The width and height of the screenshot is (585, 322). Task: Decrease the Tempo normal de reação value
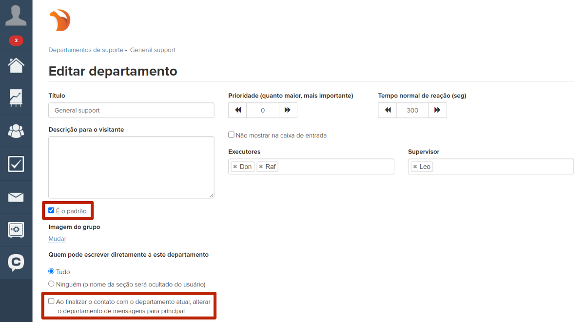pos(388,111)
